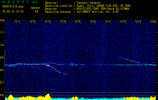Click the 1214 time marker
This screenshot has width=158, height=100.
(63, 21)
